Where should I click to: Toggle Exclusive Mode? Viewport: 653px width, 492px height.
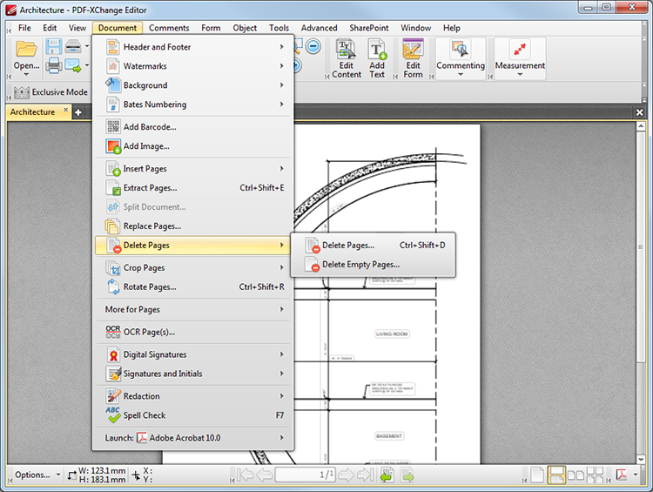[x=50, y=92]
